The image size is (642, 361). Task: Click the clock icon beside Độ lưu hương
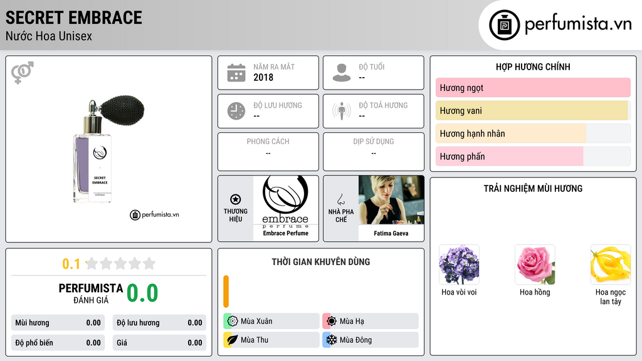[x=236, y=111]
